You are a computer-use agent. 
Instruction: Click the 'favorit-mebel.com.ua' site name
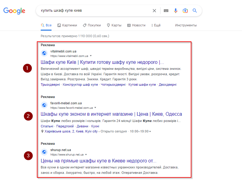tap(66, 103)
